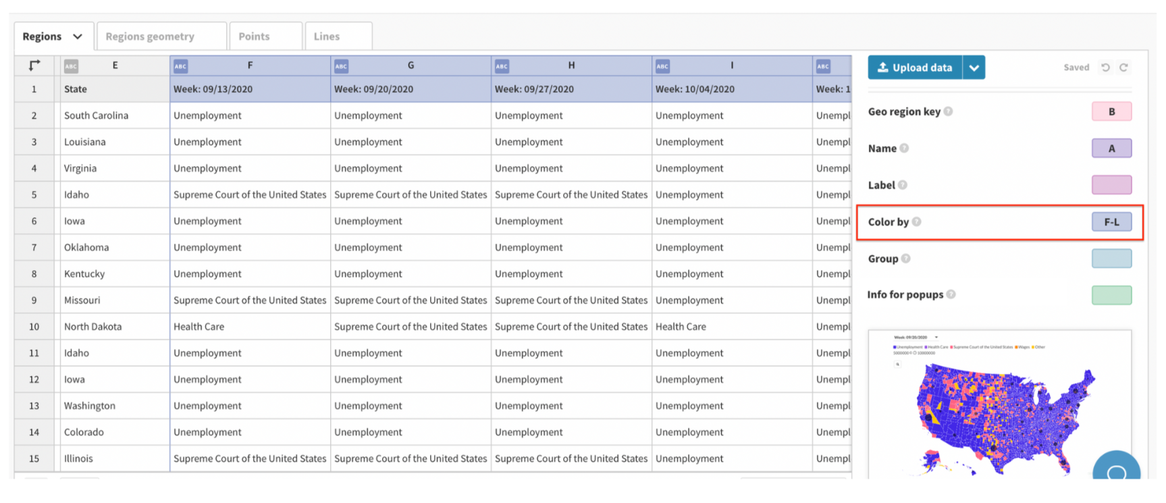The height and width of the screenshot is (503, 1166).
Task: Click the Kentucky cell
Action: [115, 273]
